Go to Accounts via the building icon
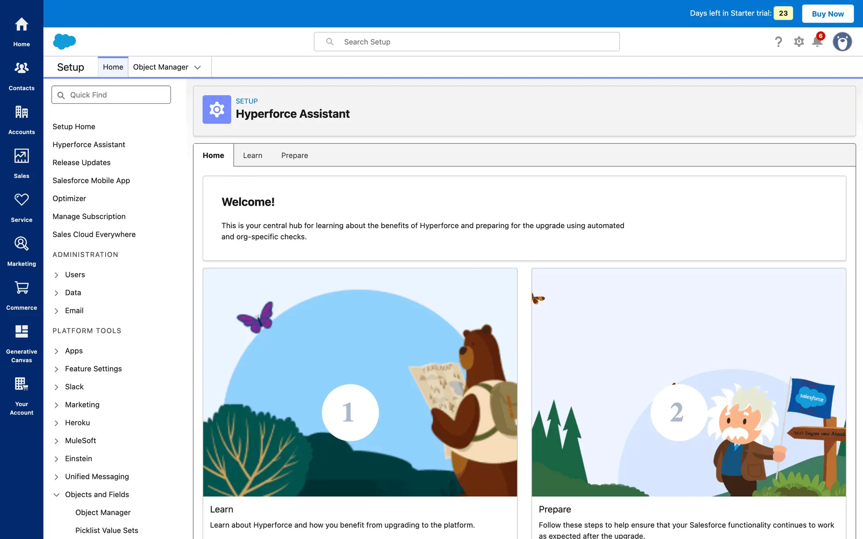Image resolution: width=863 pixels, height=539 pixels. (22, 112)
